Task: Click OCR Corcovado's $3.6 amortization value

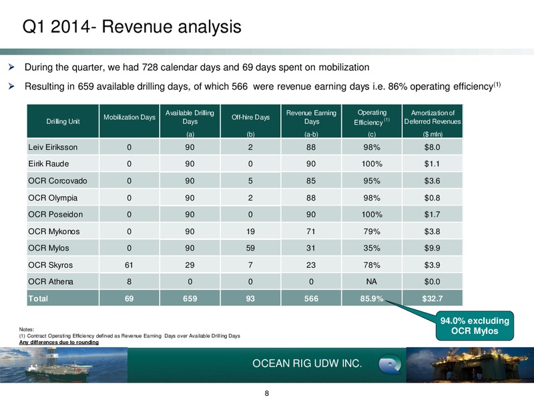Action: point(432,181)
